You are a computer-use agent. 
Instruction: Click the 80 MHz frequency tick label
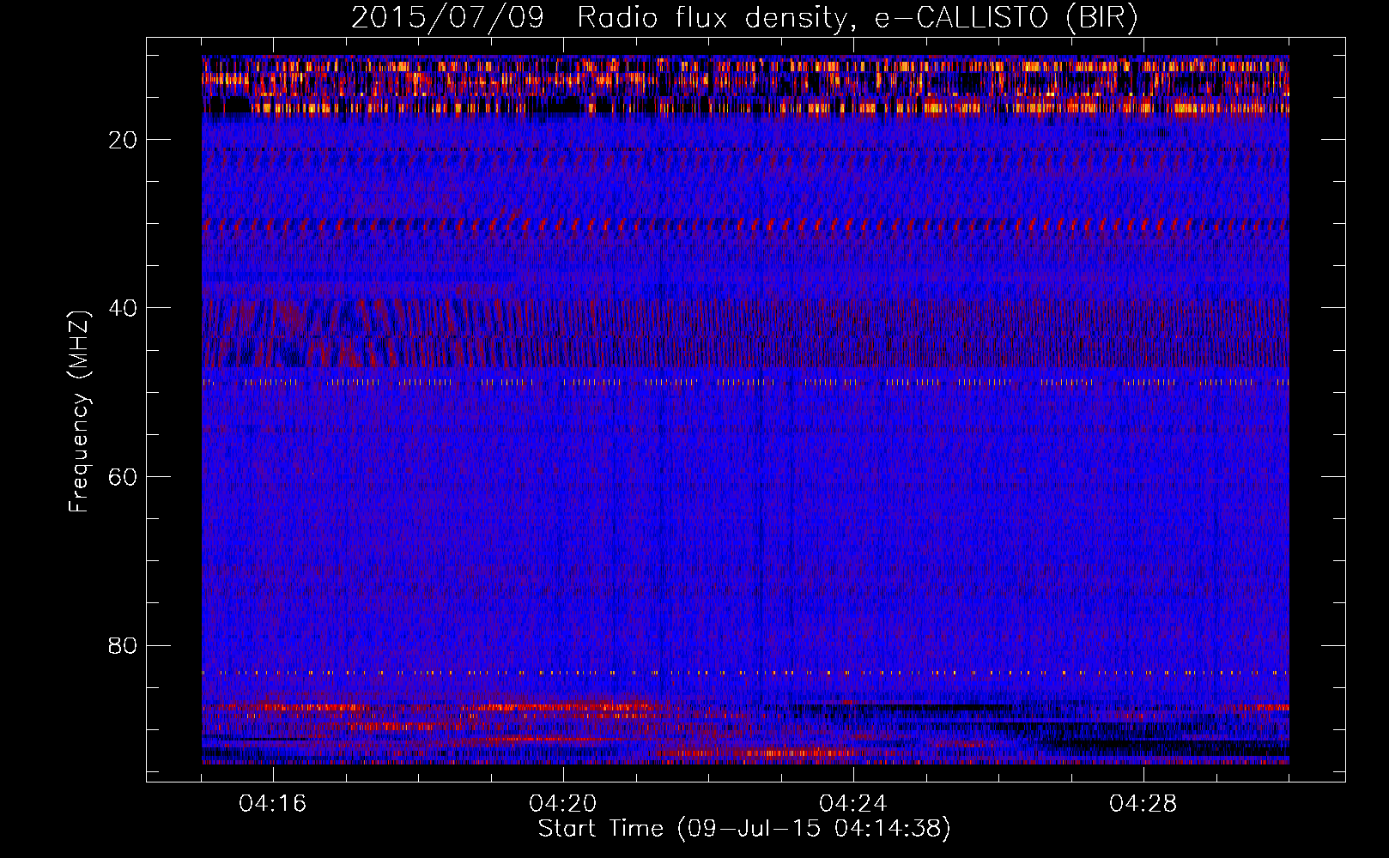[123, 645]
